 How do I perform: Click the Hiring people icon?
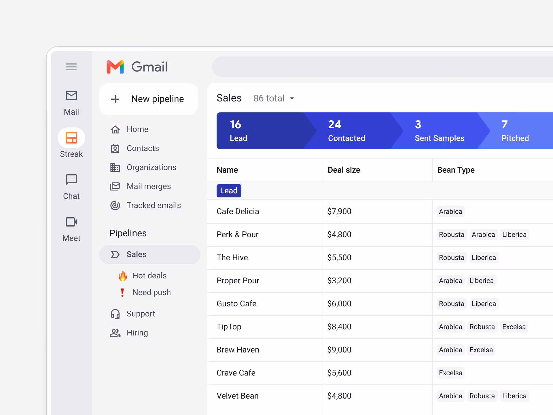click(x=115, y=333)
